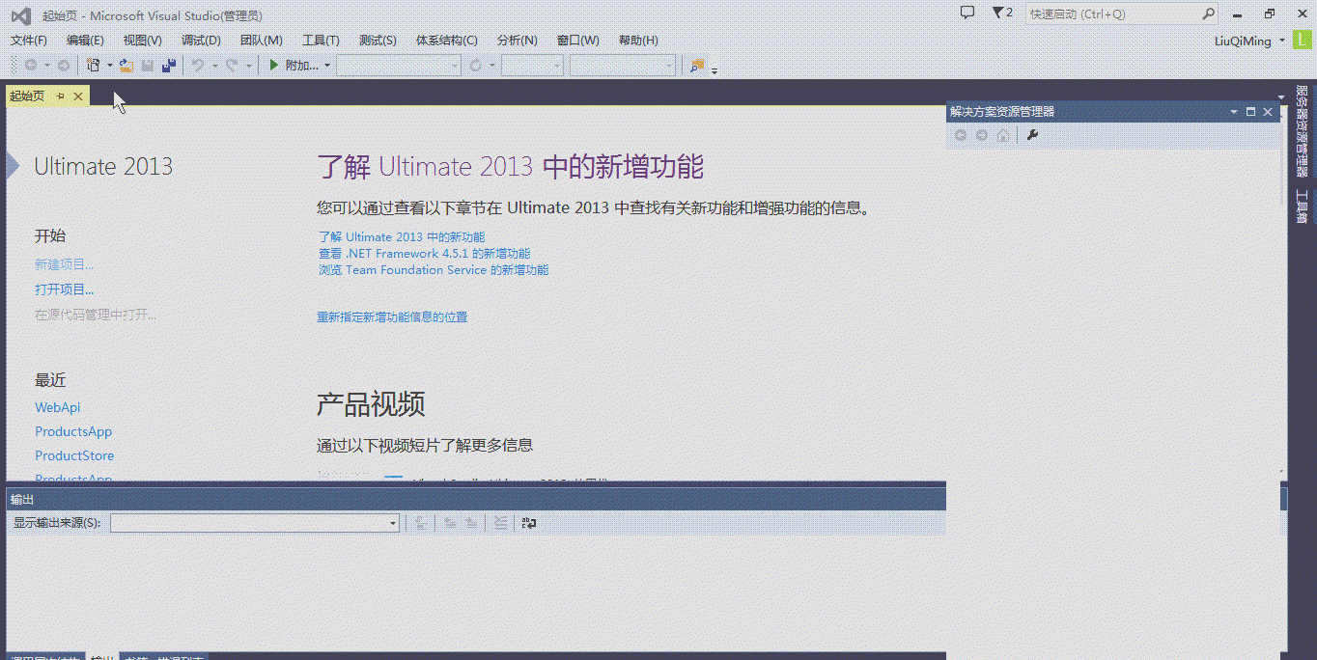The image size is (1317, 660).
Task: Click Solution Explorer Back arrow icon
Action: (961, 135)
